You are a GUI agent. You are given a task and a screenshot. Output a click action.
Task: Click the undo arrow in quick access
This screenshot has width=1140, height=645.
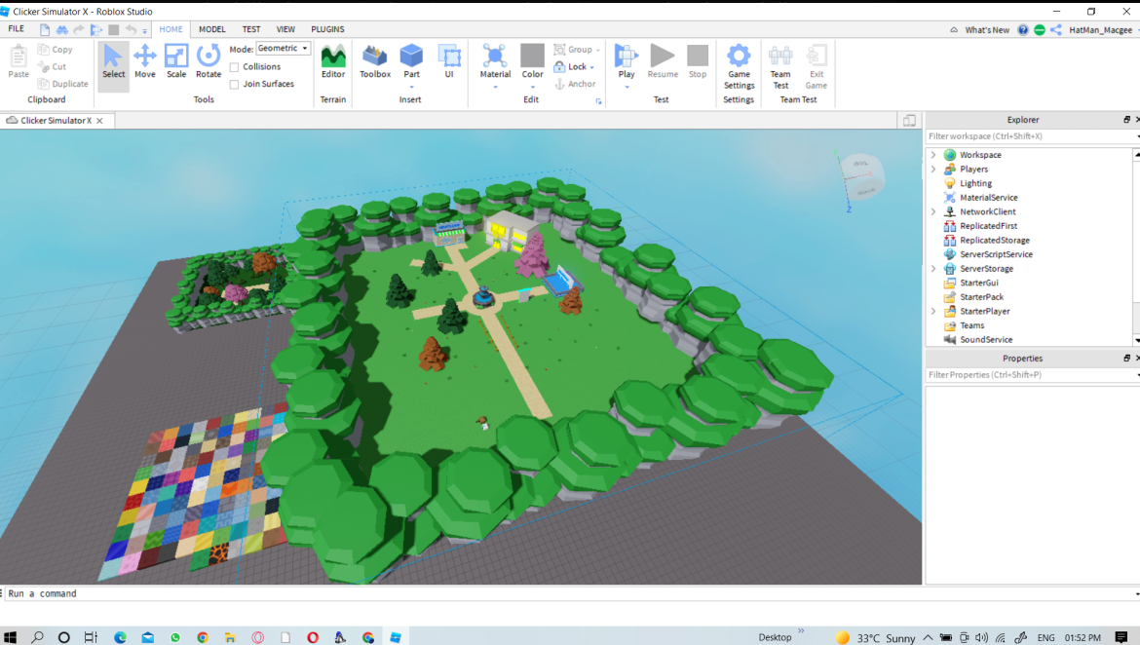[x=131, y=30]
